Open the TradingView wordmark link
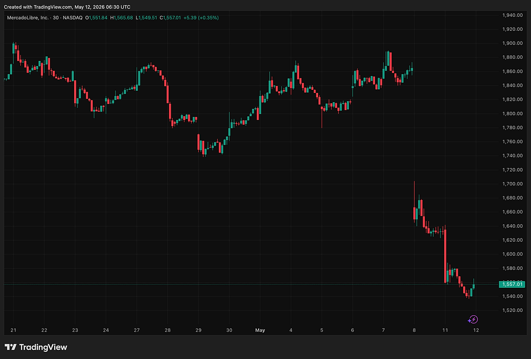531x359 pixels. pyautogui.click(x=43, y=347)
